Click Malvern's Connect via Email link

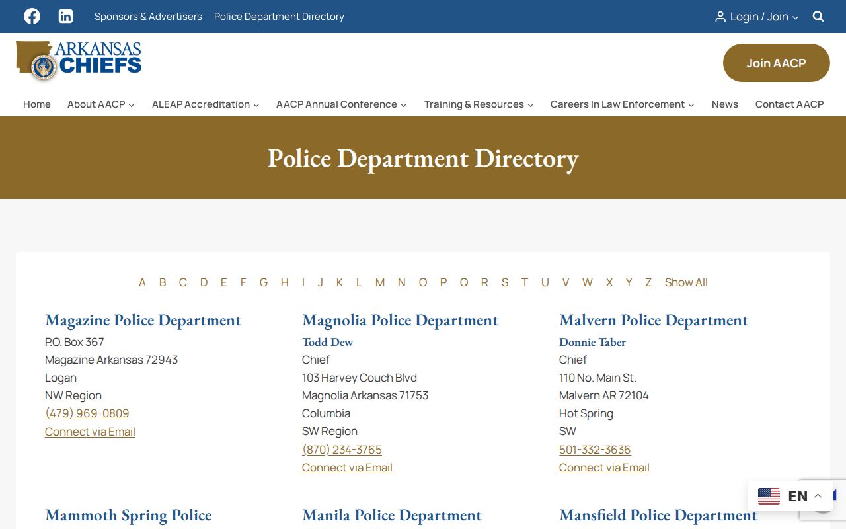pyautogui.click(x=604, y=468)
